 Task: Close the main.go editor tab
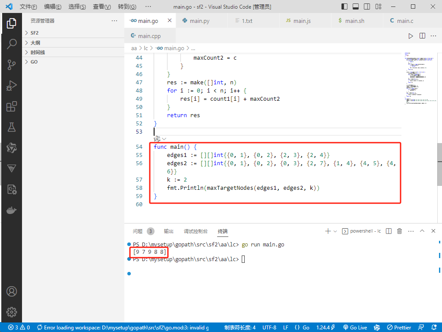click(x=169, y=20)
